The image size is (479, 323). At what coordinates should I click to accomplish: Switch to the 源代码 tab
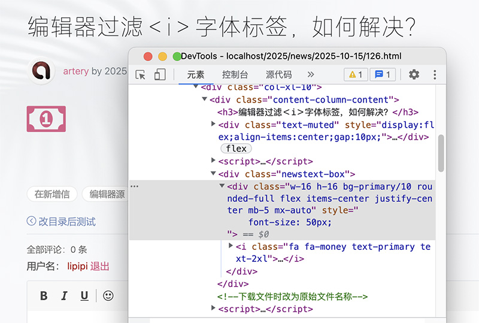(278, 75)
